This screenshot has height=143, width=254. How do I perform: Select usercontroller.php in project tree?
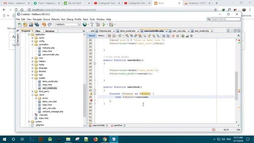50,55
